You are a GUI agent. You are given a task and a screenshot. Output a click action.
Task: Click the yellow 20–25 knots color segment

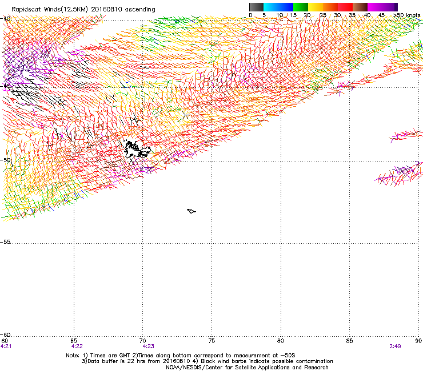[316, 7]
